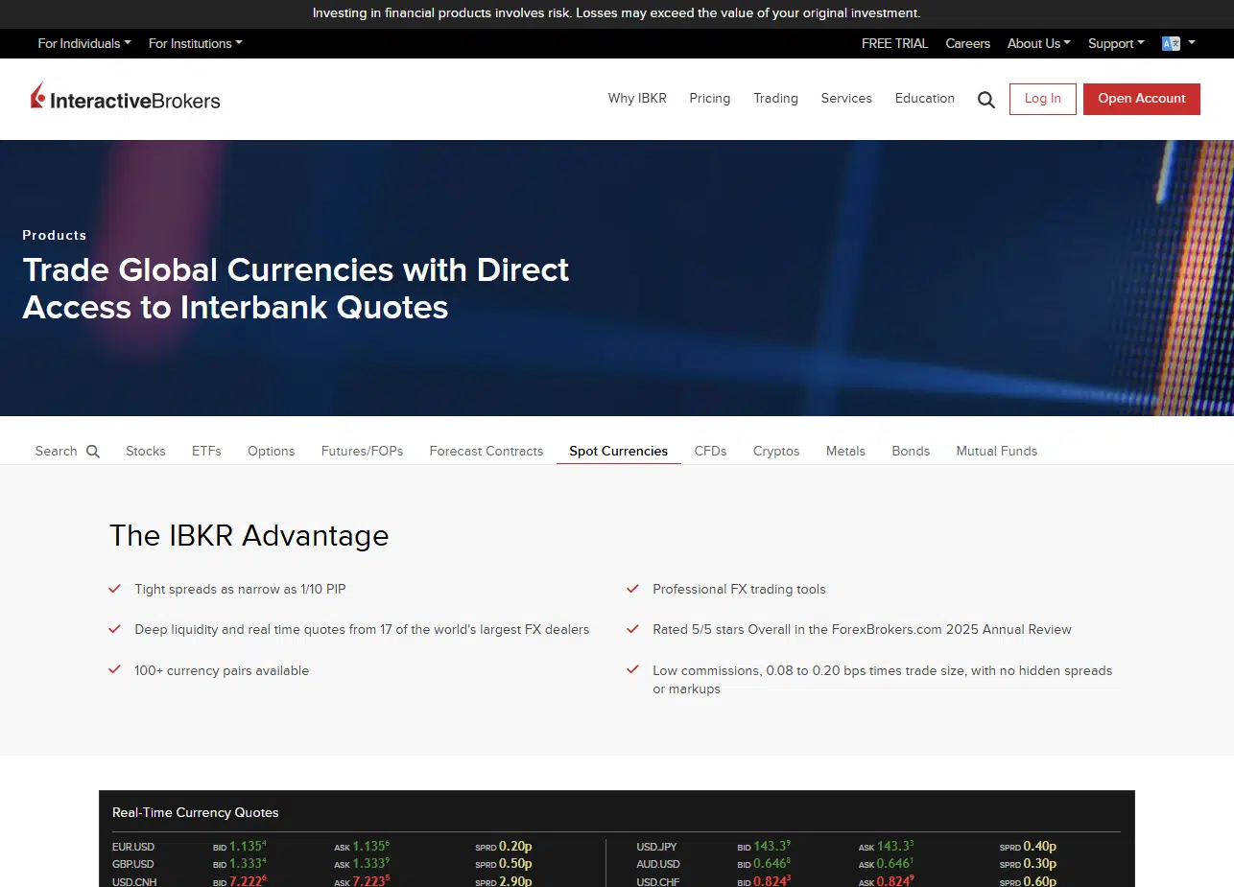1234x887 pixels.
Task: Click 'Low commissions, 0.08 to 0.20 bps' text
Action: [x=882, y=680]
